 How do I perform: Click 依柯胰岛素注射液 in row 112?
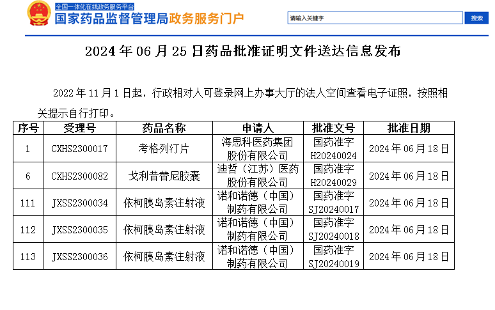164,229
